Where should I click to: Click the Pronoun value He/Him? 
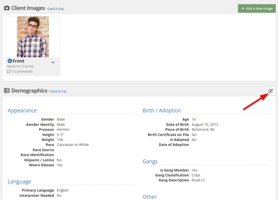(63, 130)
